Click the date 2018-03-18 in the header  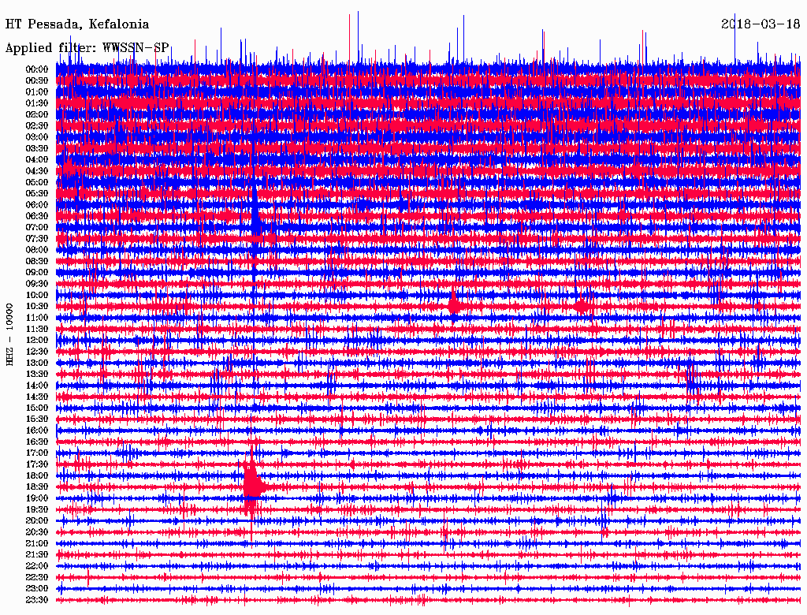760,24
